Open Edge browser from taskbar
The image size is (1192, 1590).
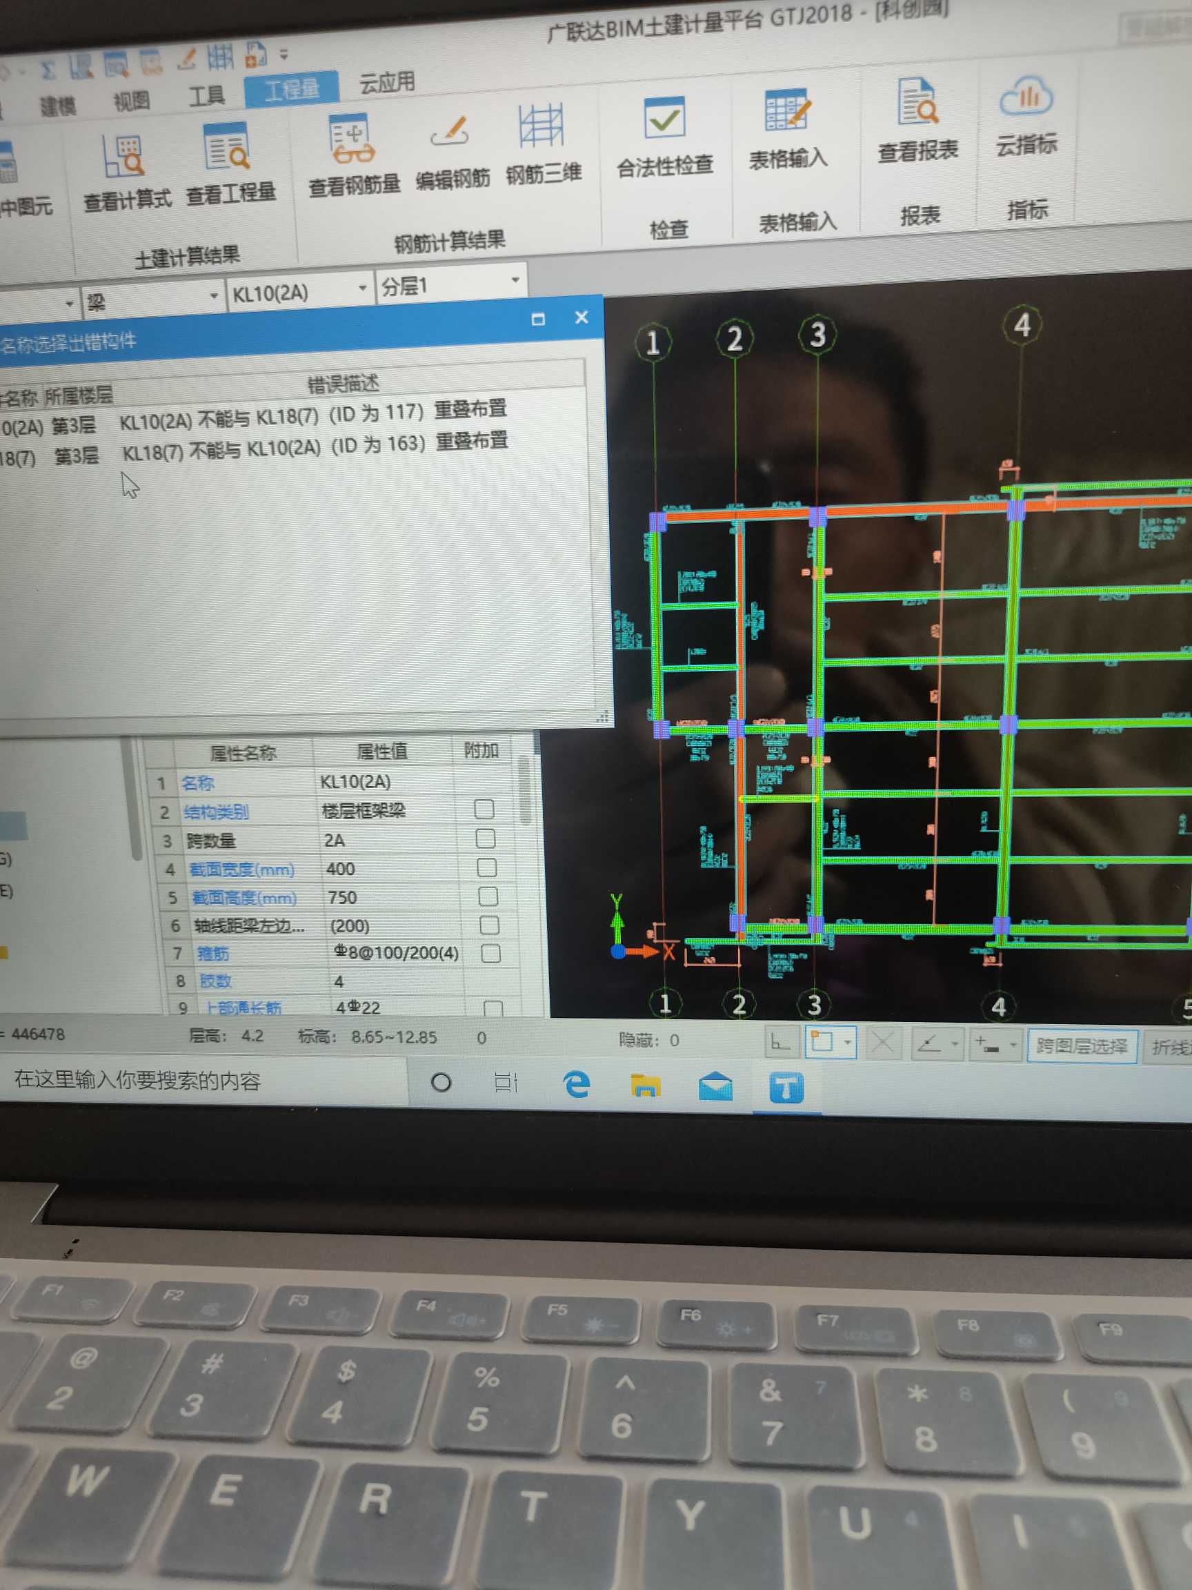[x=576, y=1084]
